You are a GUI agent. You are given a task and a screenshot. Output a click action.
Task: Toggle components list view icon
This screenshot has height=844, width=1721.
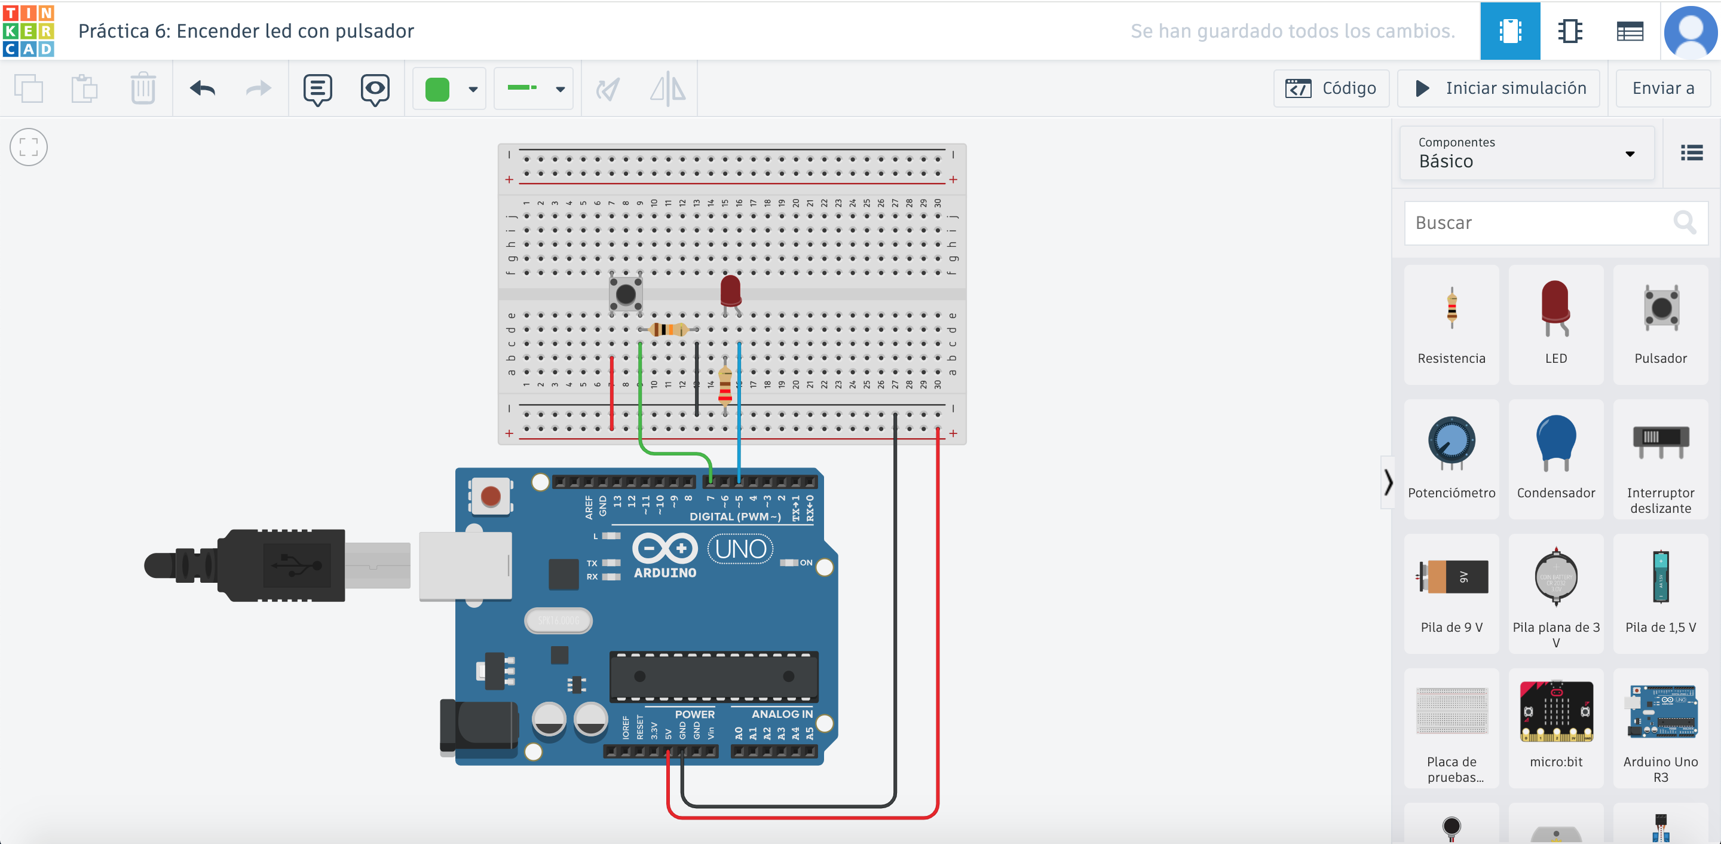point(1691,153)
